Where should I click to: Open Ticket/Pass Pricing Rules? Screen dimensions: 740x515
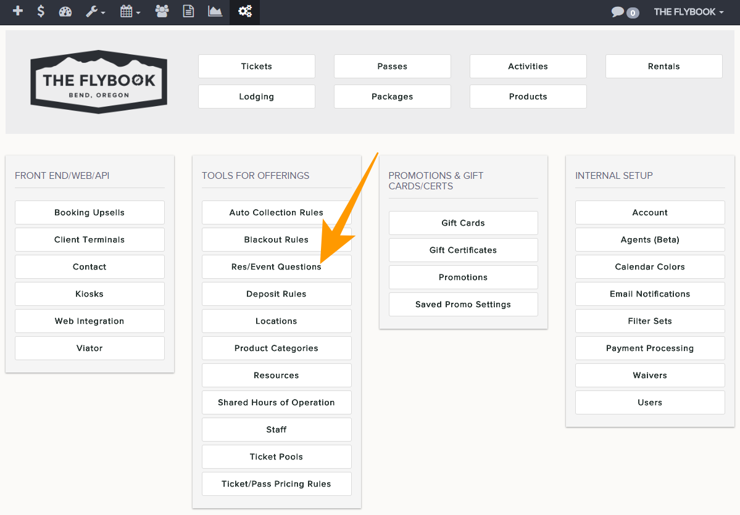tap(276, 484)
